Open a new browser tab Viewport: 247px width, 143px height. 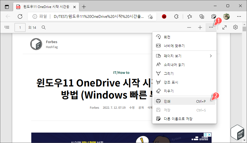pos(84,7)
